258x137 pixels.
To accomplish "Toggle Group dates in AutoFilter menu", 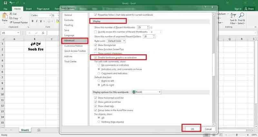I will pyautogui.click(x=95, y=110).
